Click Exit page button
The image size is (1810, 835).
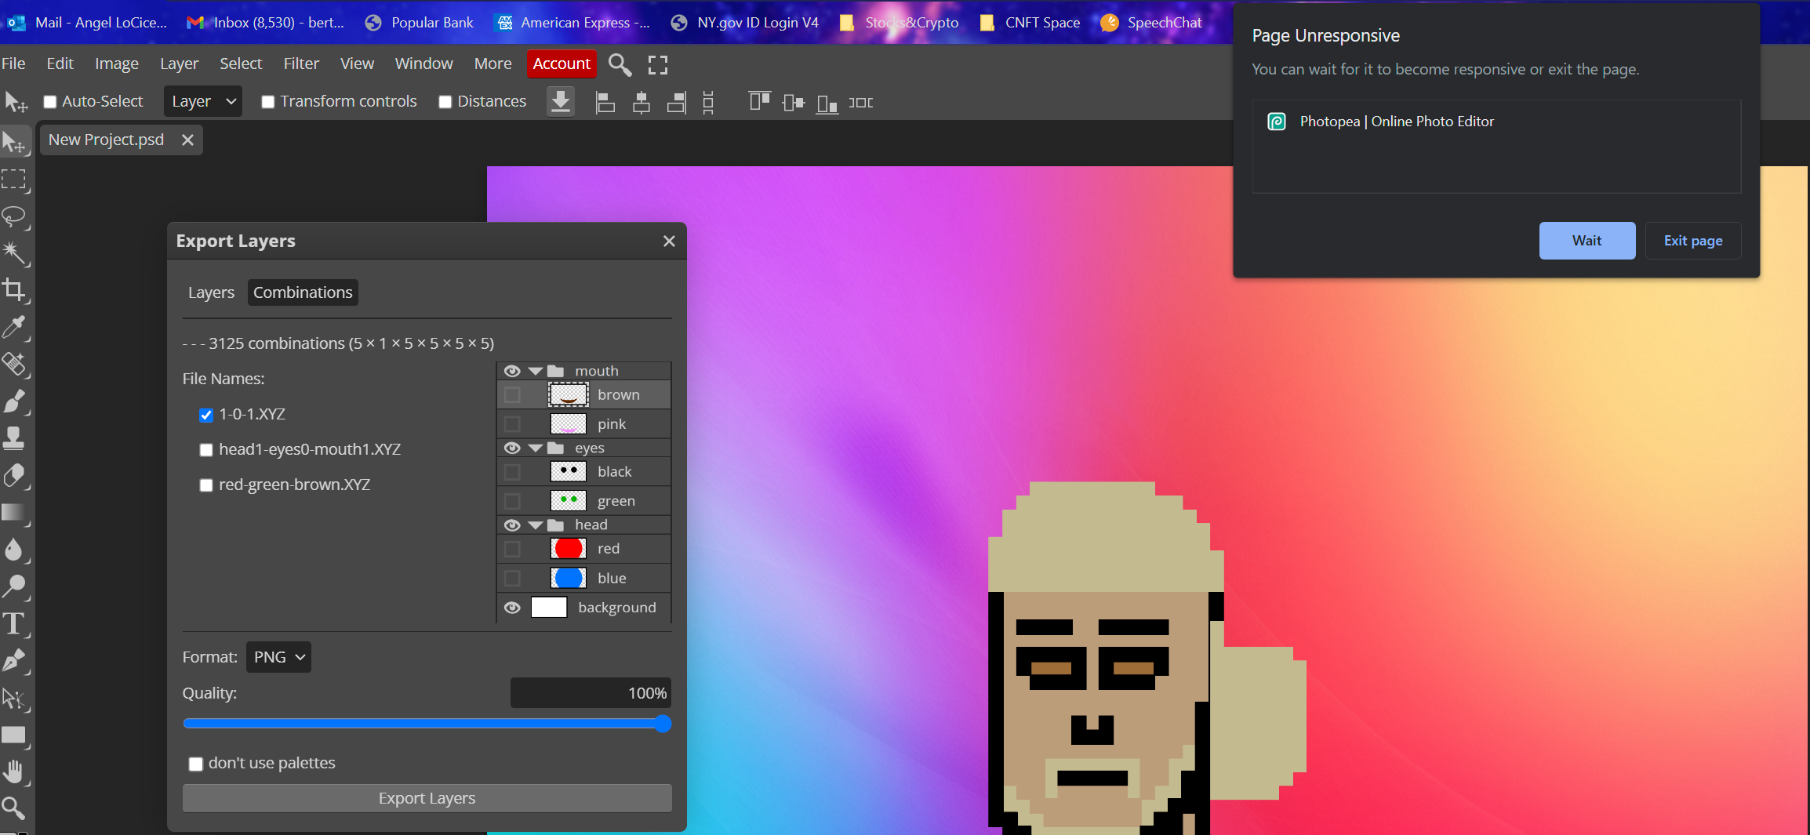tap(1693, 241)
